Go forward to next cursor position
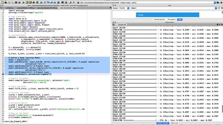 (82, 2)
